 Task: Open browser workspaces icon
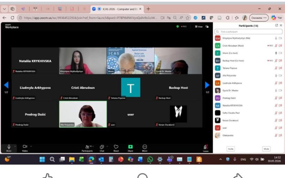click(x=12, y=9)
